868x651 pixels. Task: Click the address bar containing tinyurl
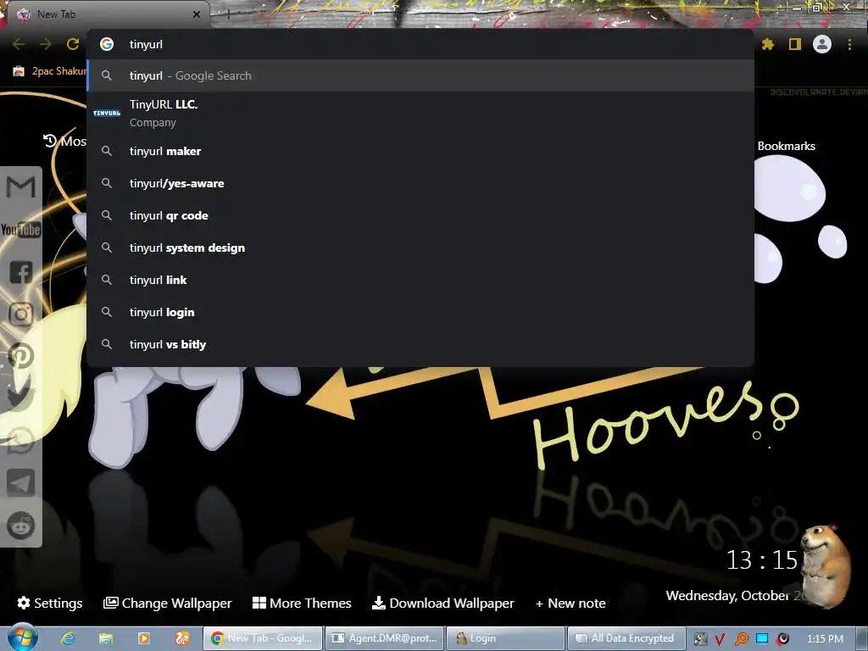[420, 44]
